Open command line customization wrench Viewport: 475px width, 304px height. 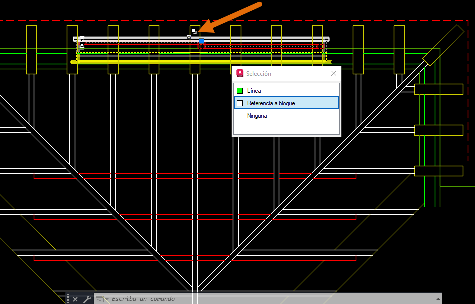[87, 299]
